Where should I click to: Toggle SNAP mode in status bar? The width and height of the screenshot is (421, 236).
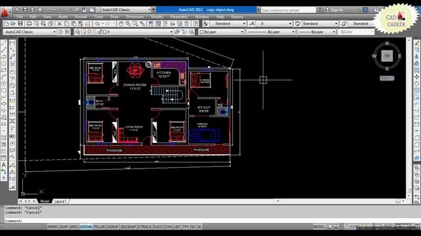pyautogui.click(x=63, y=227)
